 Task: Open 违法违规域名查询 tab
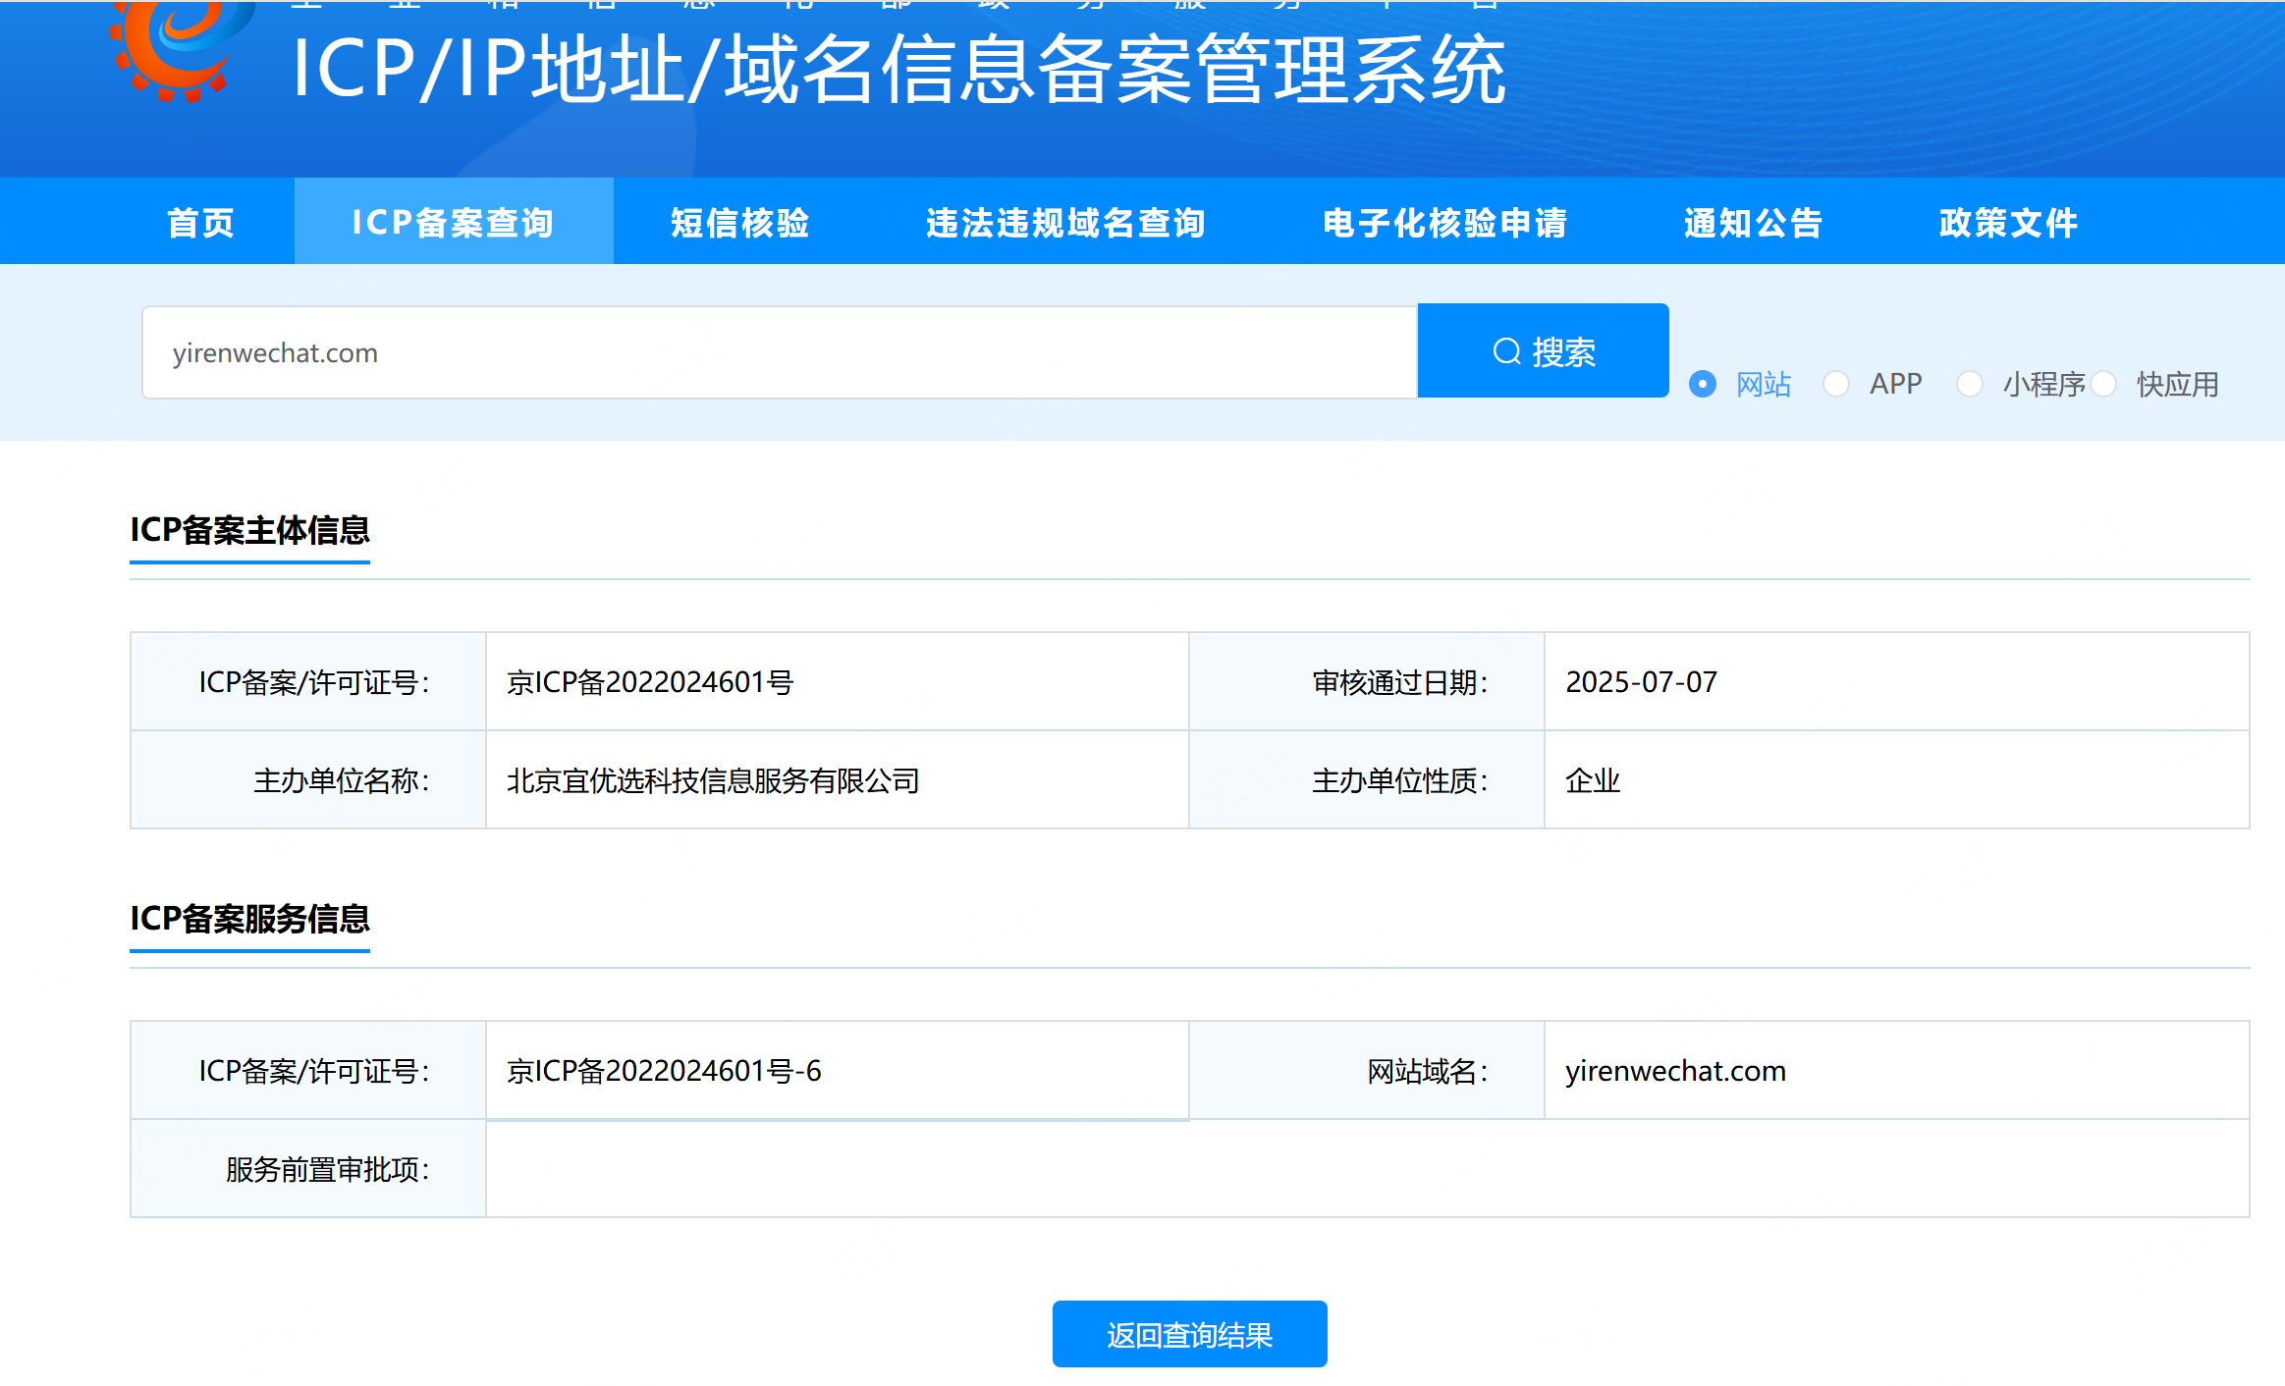point(1065,223)
